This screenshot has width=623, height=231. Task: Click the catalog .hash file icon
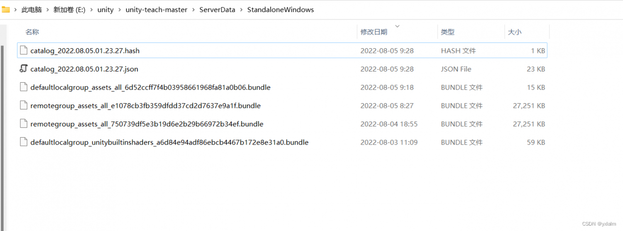(23, 51)
